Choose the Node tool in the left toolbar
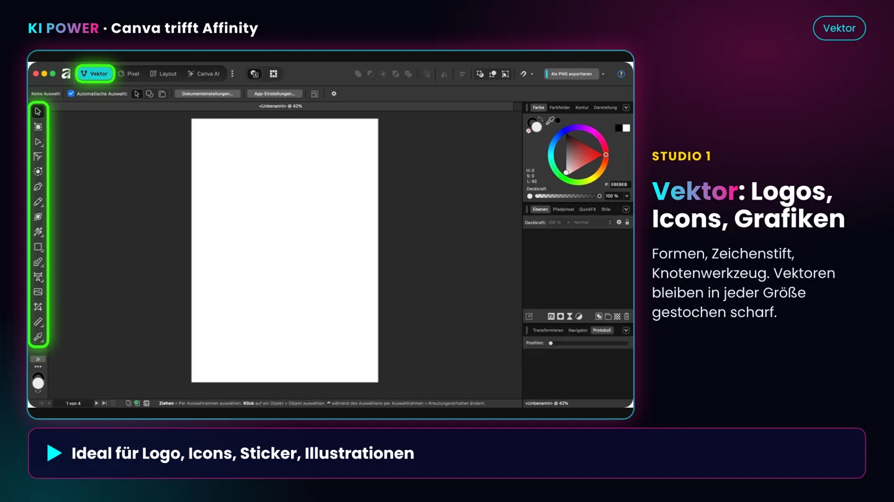Viewport: 894px width, 502px height. pos(38,141)
